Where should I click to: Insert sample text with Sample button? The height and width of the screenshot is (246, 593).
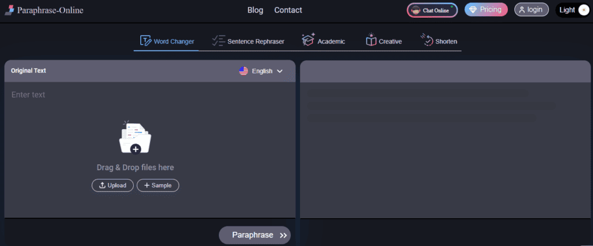pyautogui.click(x=158, y=185)
